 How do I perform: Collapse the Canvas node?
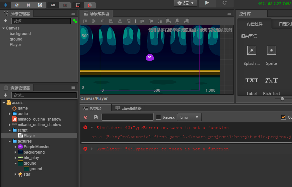[x=4, y=28]
